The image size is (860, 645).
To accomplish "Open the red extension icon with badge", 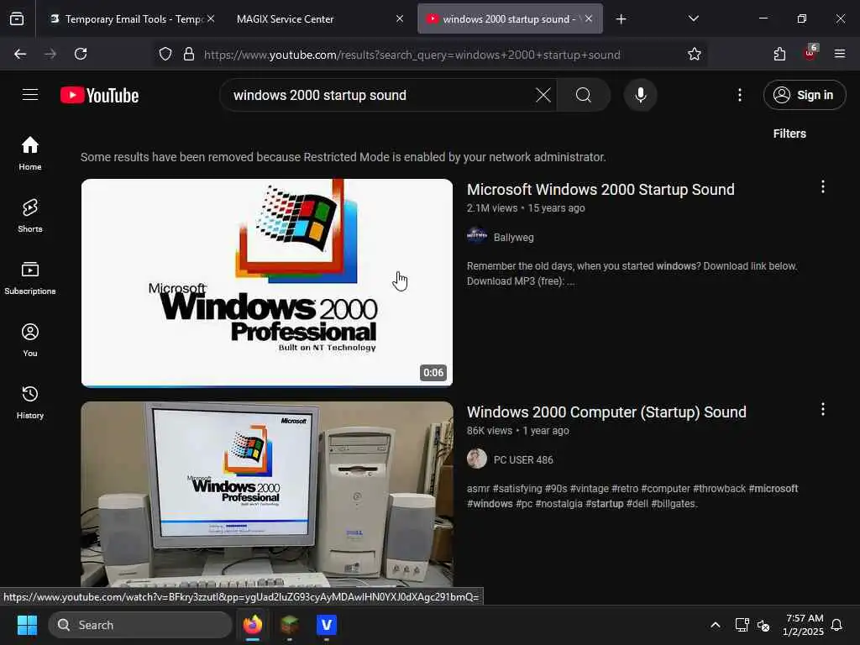I will [810, 53].
